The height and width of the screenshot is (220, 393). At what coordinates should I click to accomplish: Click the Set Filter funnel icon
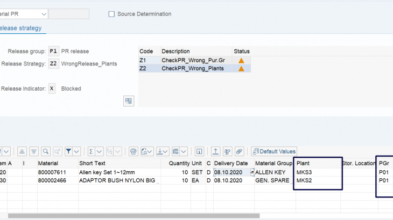(x=68, y=151)
